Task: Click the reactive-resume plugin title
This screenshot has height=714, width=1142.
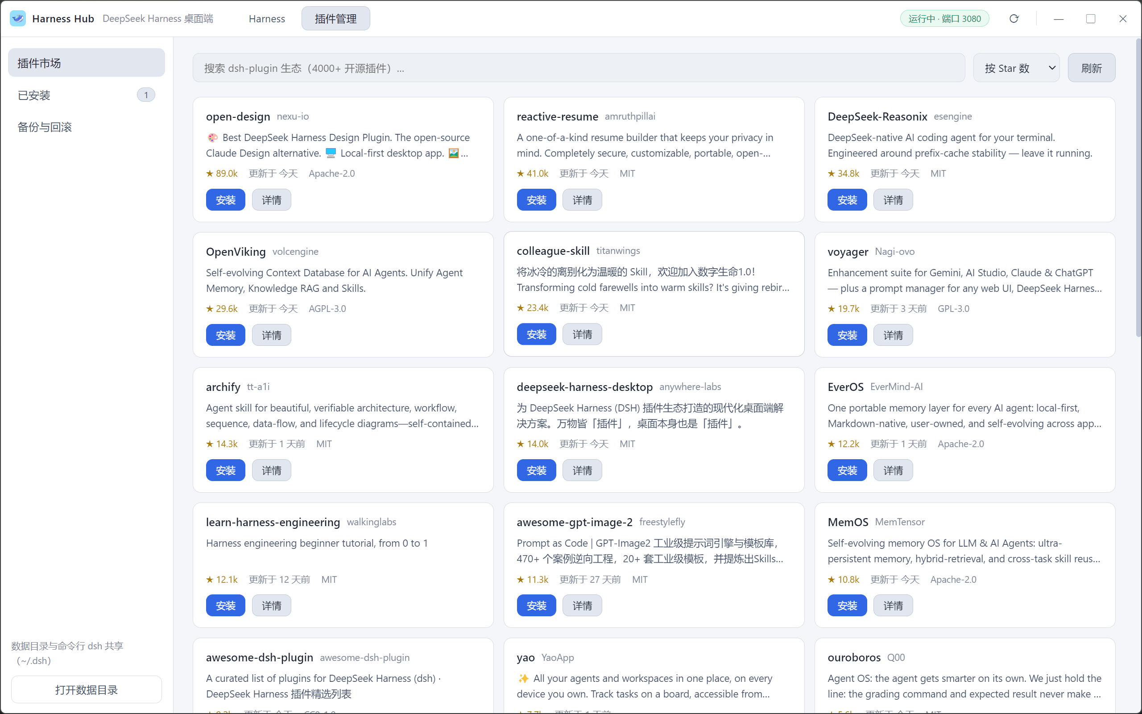Action: [557, 116]
